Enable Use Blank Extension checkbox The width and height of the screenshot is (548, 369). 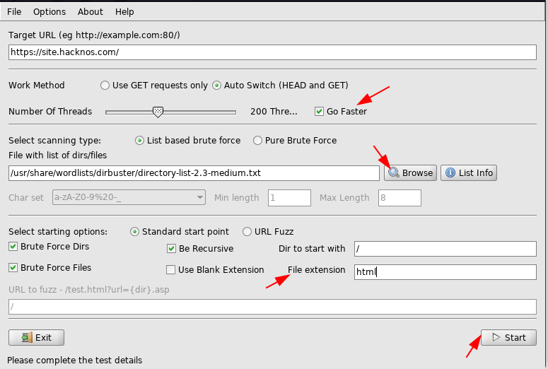170,270
